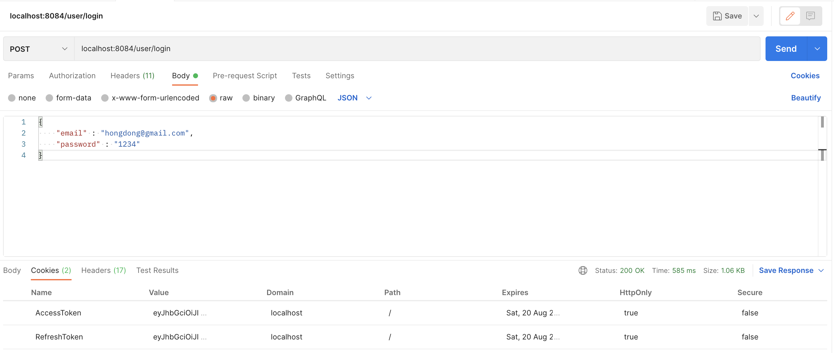Select the GraphQL body option
Screen dimensions: 834x353
click(288, 98)
